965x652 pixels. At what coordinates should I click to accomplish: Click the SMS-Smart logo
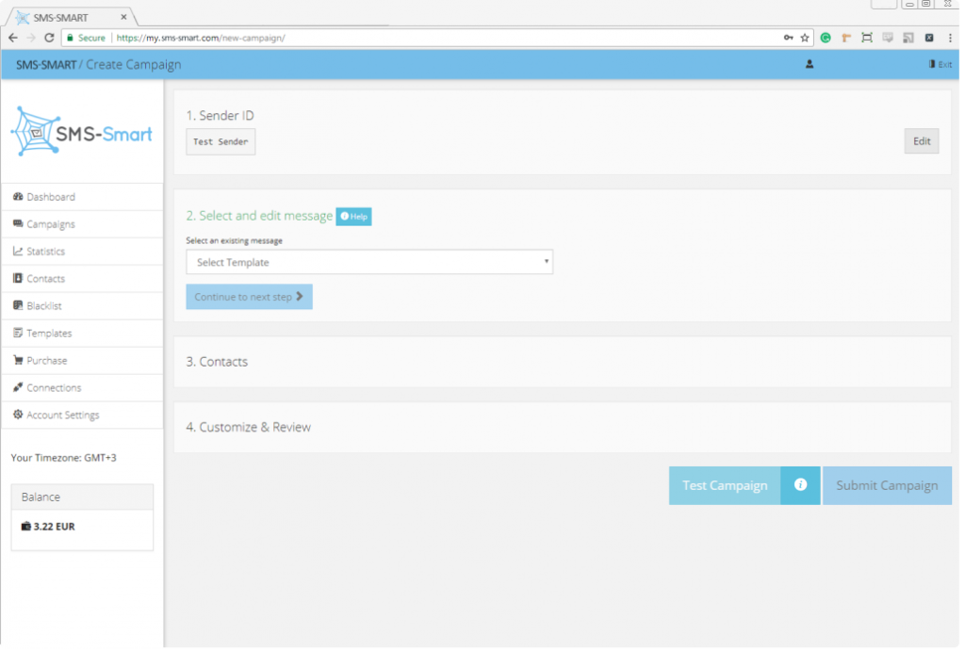tap(82, 132)
